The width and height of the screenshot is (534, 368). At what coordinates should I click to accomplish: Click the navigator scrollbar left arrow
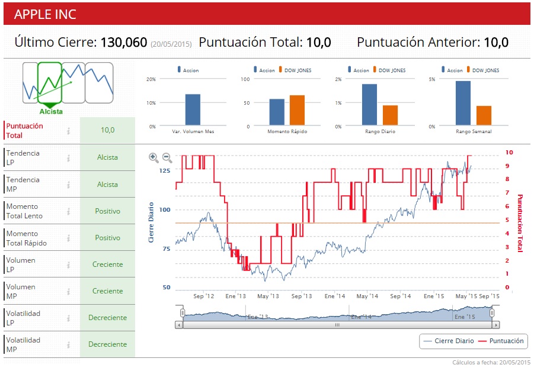[179, 325]
